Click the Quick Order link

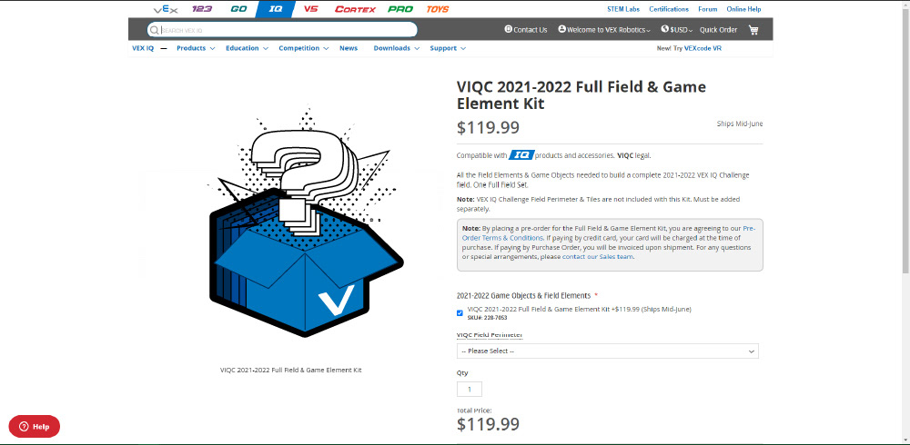coord(719,30)
